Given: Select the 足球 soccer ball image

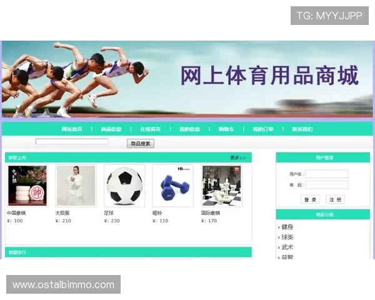Looking at the screenshot, I should click(x=124, y=186).
